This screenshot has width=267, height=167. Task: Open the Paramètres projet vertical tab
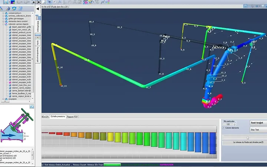click(x=38, y=55)
